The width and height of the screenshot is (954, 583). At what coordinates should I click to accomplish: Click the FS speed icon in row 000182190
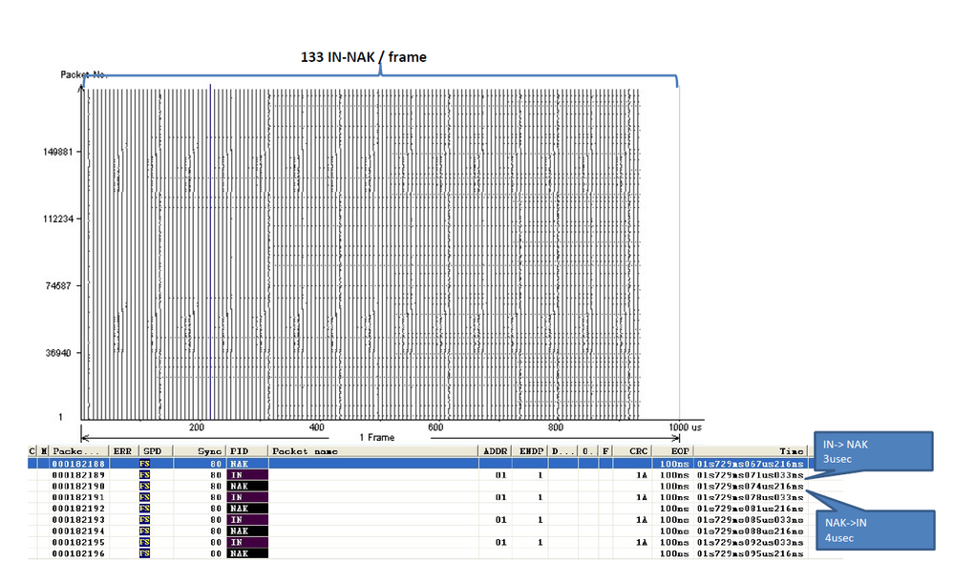(x=144, y=487)
